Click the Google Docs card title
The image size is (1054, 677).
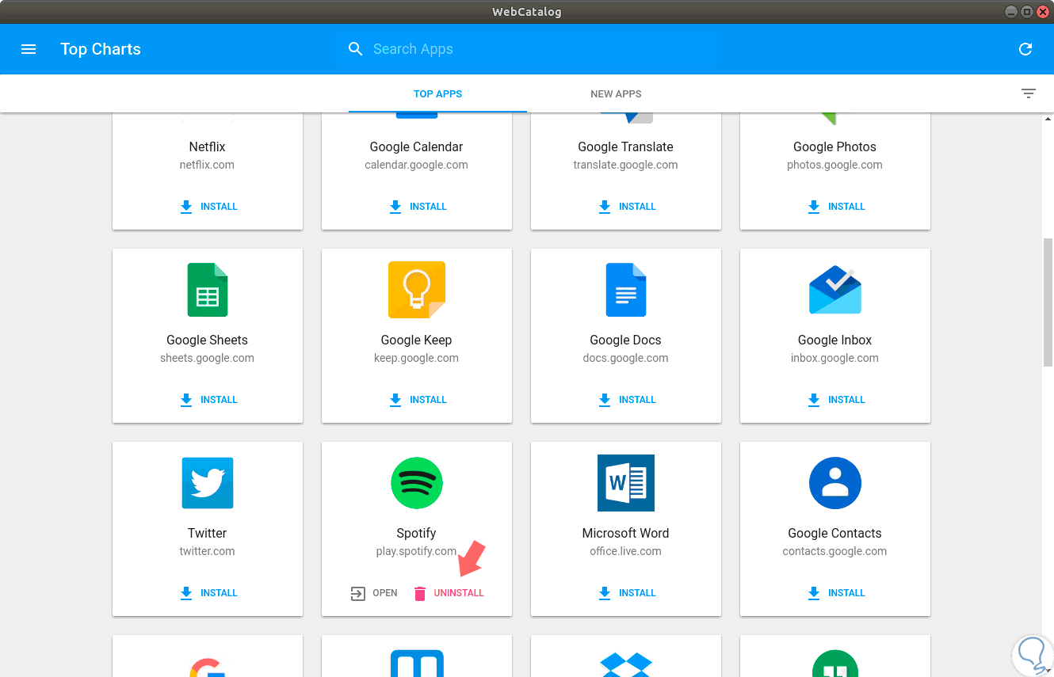tap(626, 340)
